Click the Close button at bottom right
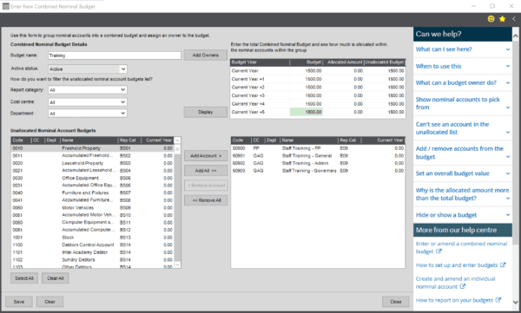This screenshot has width=521, height=313. coord(395,302)
